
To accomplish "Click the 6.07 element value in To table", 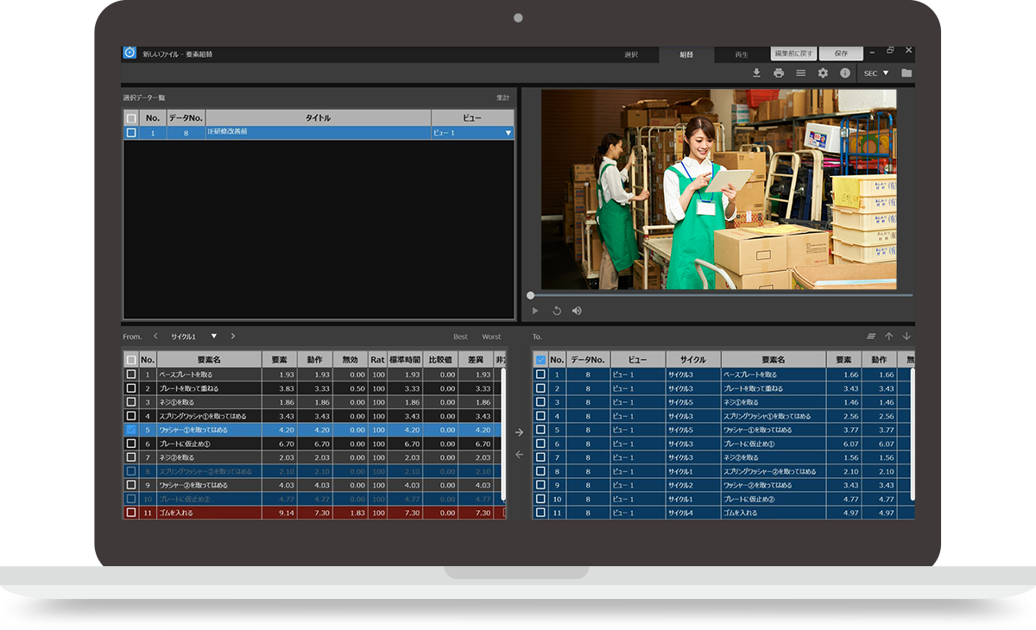I will click(850, 444).
